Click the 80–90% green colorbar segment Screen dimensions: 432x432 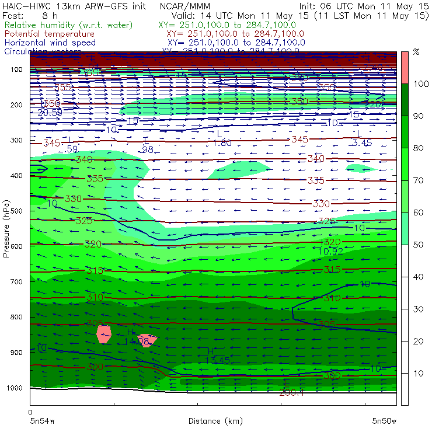click(405, 132)
